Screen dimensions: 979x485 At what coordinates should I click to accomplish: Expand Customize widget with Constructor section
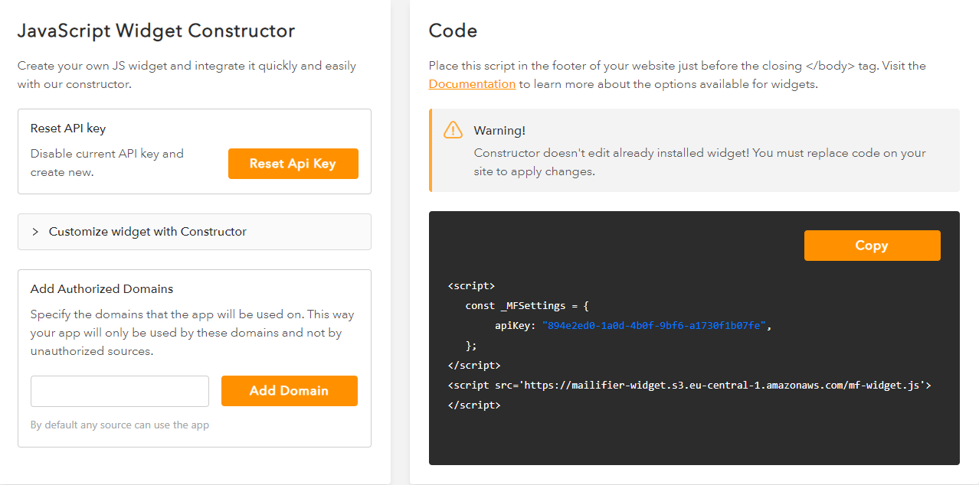point(195,232)
